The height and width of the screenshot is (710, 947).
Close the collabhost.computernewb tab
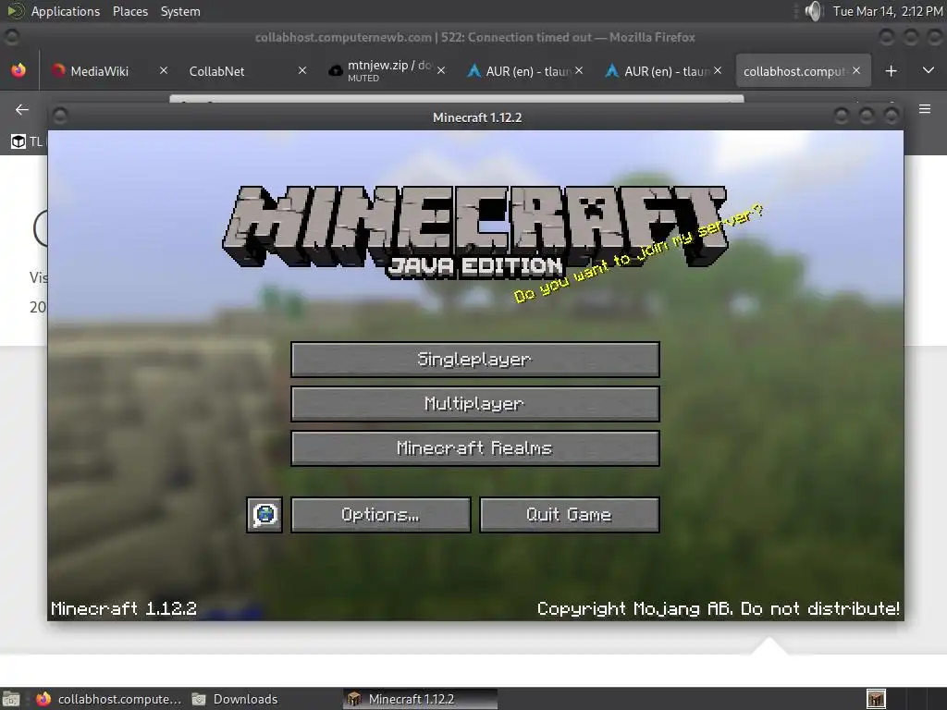click(x=855, y=70)
